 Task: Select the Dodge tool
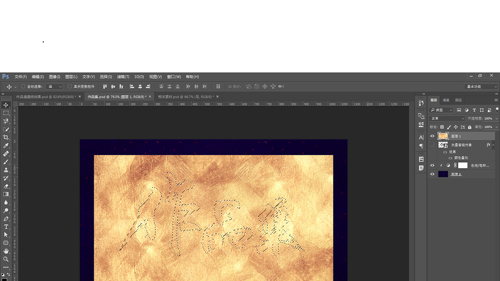click(6, 210)
